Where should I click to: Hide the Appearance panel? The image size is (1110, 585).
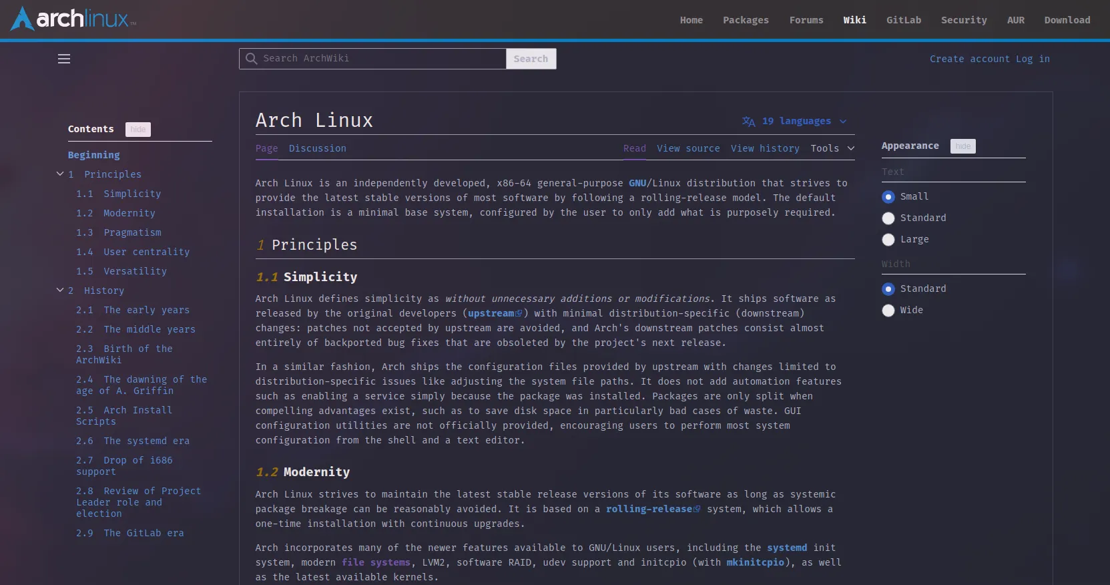click(x=963, y=146)
